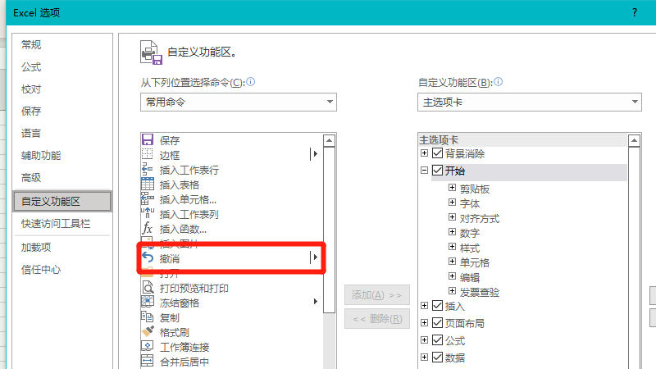Click the Insert Table (插入表格) icon

148,184
